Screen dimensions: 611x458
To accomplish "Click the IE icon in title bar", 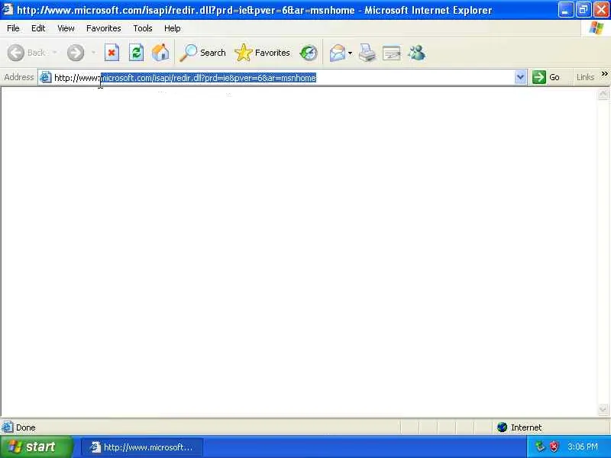I will [x=8, y=9].
